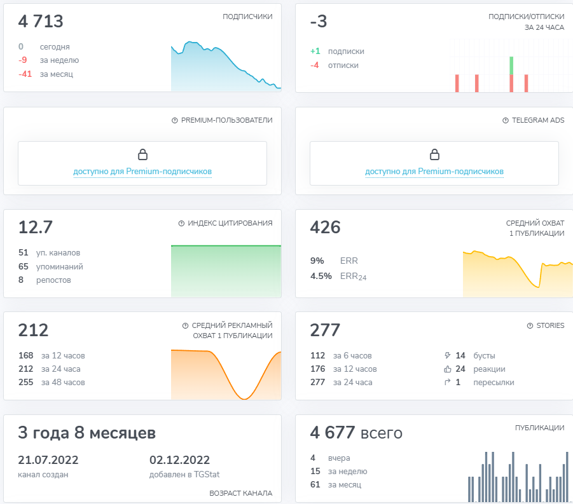Click the forward arrow icon for пересылки
This screenshot has height=504, width=573.
(447, 382)
